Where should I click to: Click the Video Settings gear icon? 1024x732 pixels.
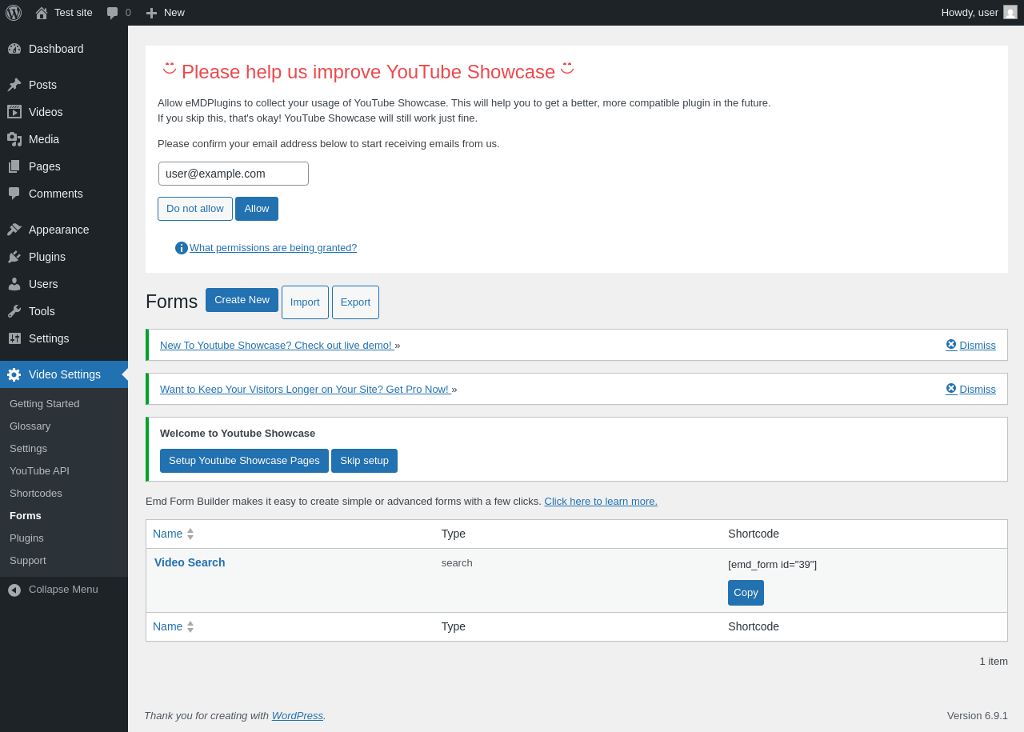coord(14,374)
